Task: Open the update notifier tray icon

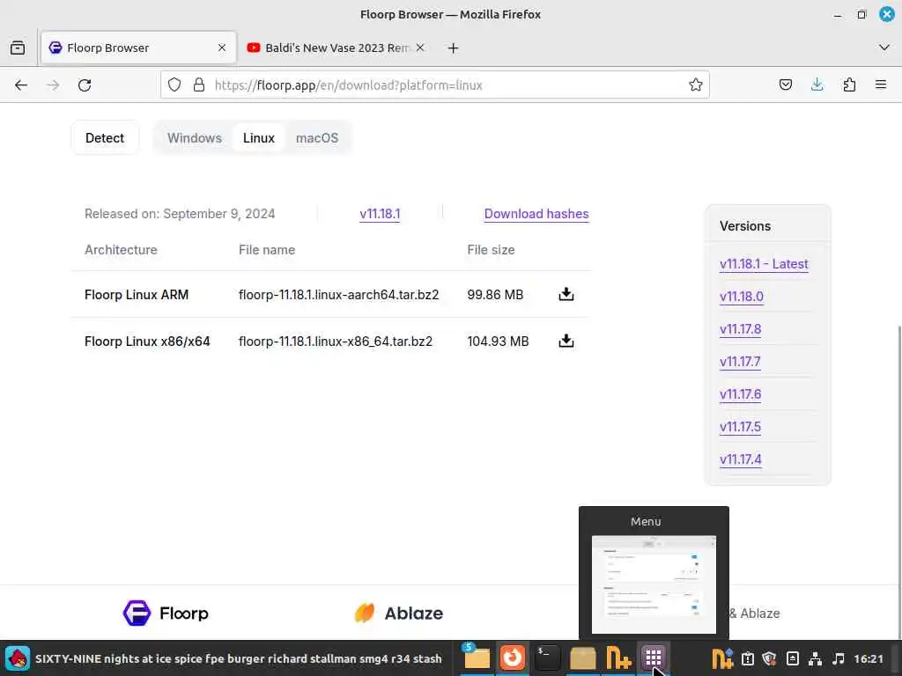Action: pos(748,658)
